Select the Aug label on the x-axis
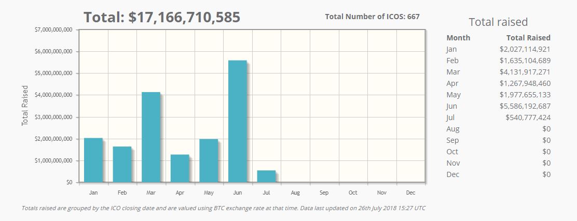The width and height of the screenshot is (577, 221). tap(295, 193)
